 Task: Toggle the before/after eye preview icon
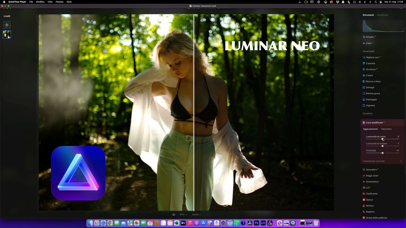174,215
